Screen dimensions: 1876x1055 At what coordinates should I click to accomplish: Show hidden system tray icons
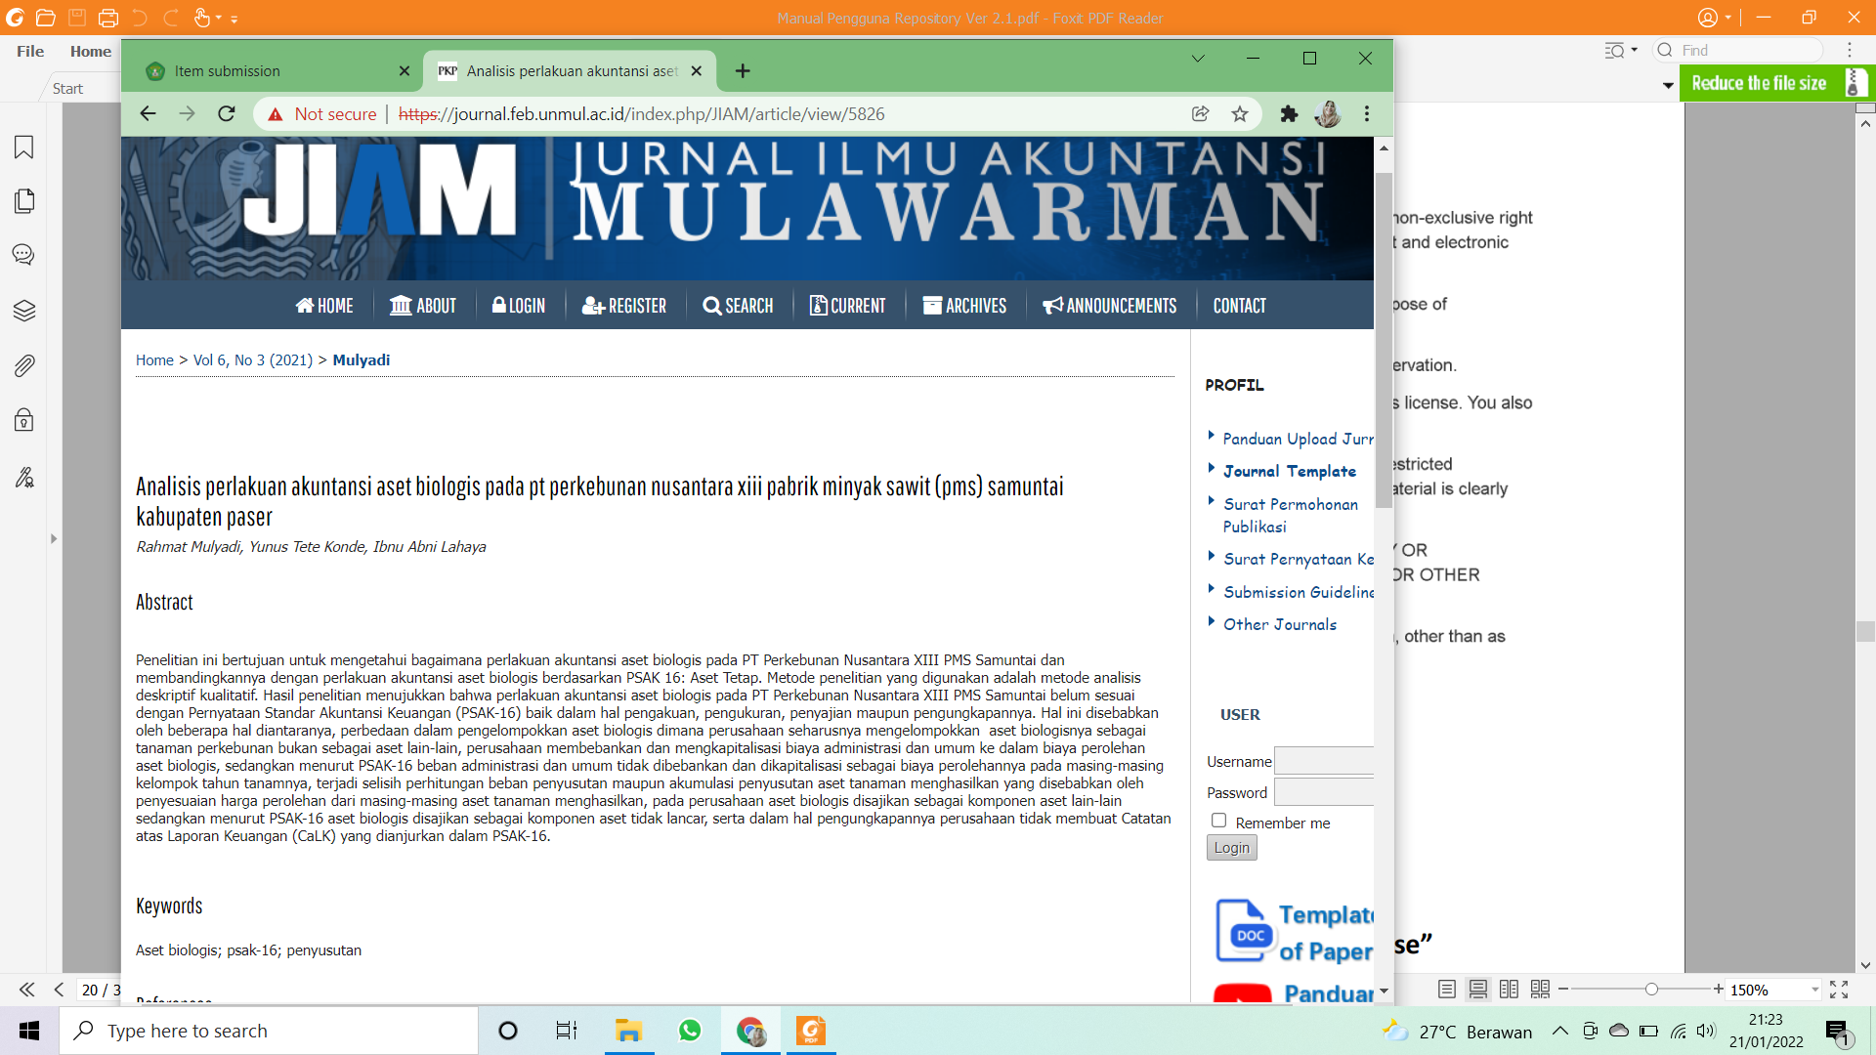(1559, 1031)
